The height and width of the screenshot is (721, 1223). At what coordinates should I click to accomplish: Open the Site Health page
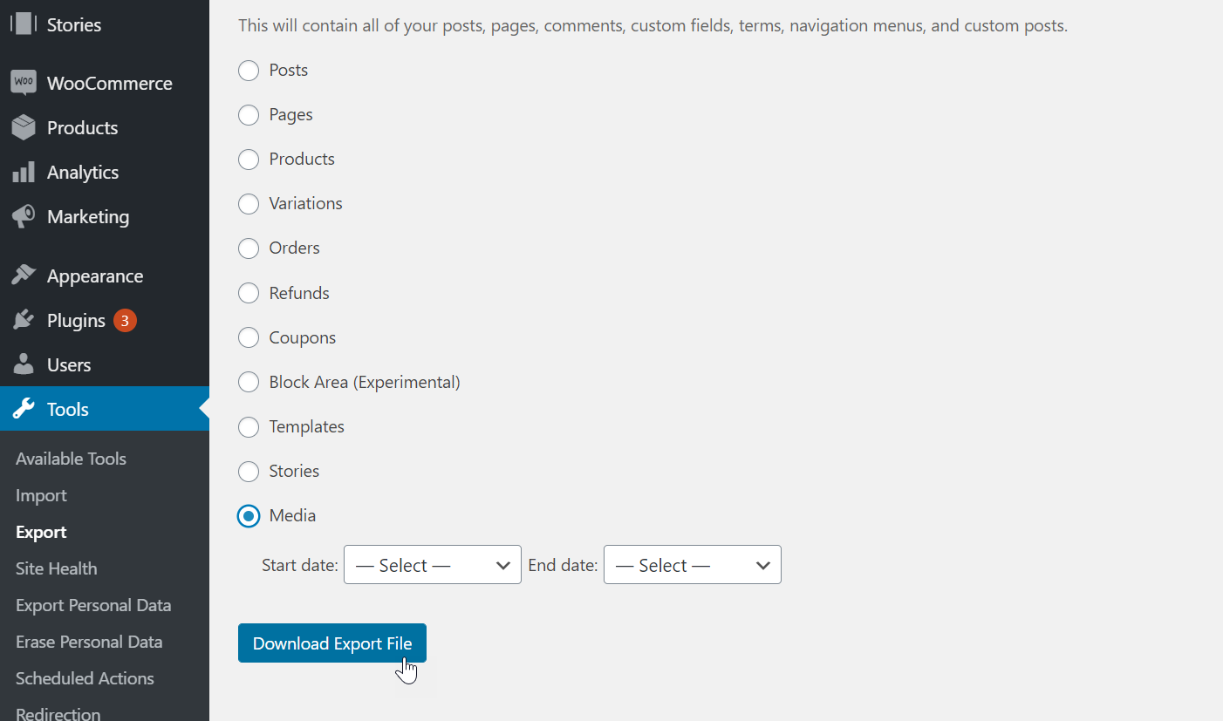click(56, 568)
